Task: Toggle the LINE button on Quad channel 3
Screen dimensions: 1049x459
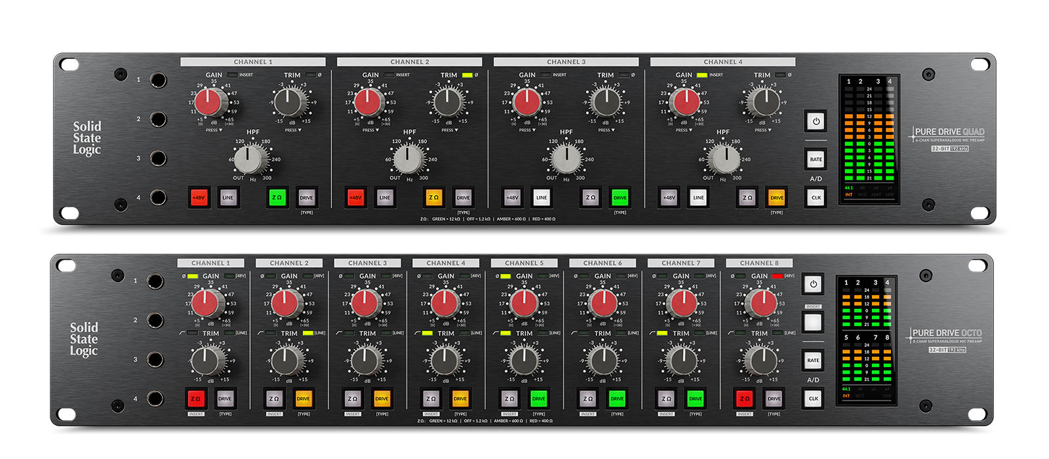Action: click(541, 197)
